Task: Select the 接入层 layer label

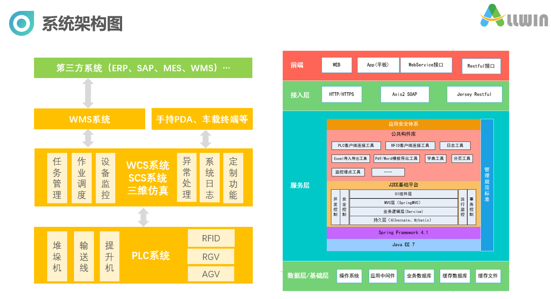Action: coord(300,95)
